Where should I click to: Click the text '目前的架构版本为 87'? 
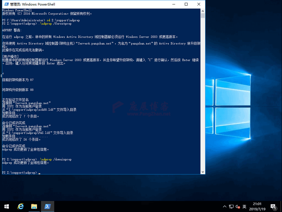(18, 80)
